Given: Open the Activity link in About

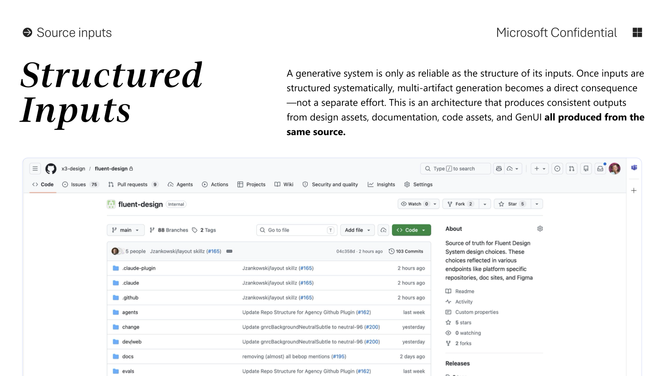Looking at the screenshot, I should (459, 302).
